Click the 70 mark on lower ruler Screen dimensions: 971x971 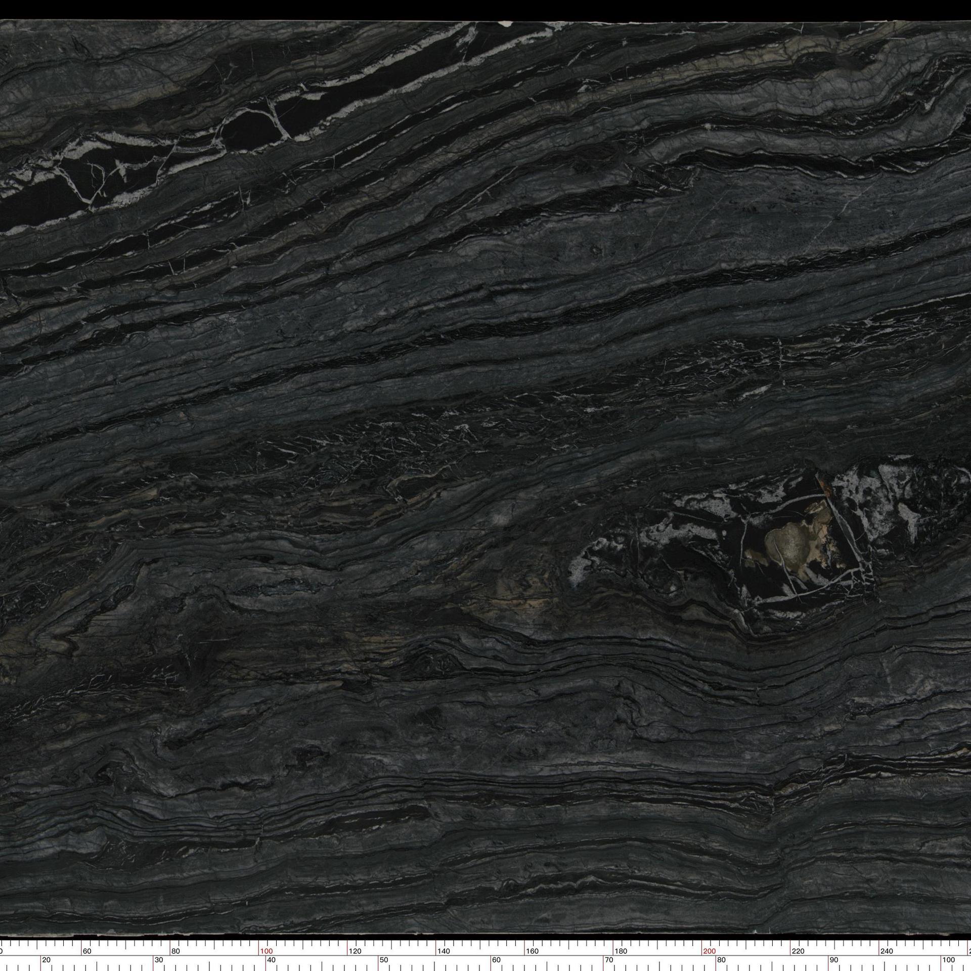[x=609, y=960]
